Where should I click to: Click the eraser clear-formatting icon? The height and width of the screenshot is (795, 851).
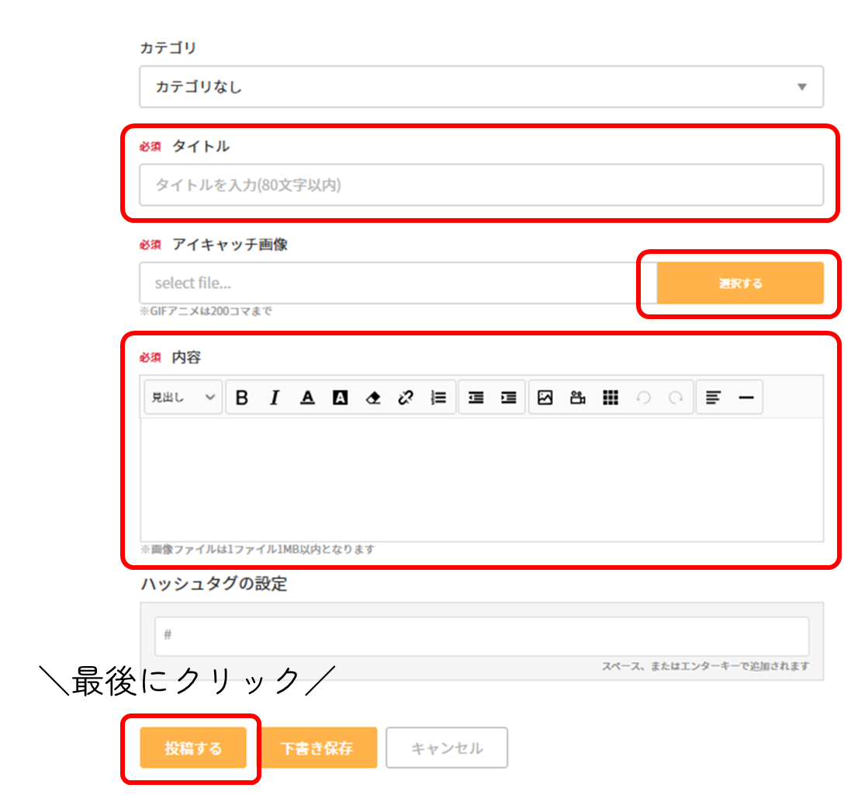pos(373,397)
